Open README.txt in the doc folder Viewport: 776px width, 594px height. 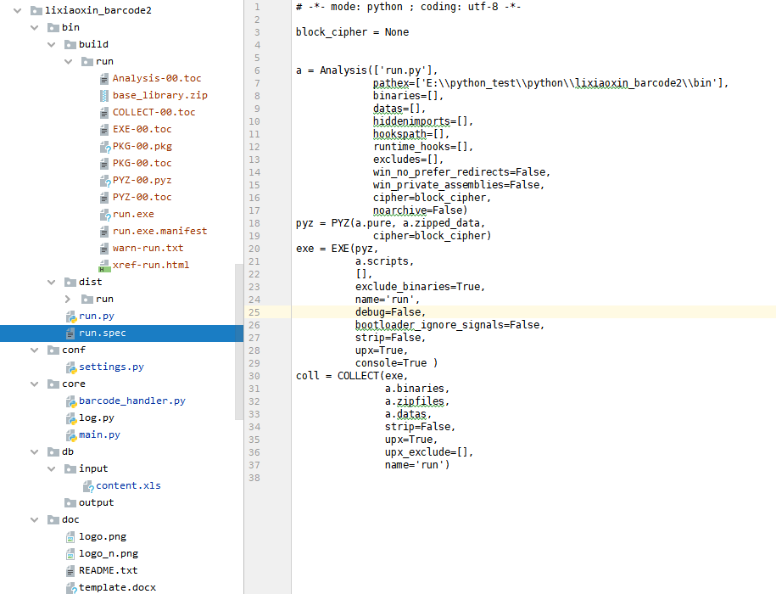click(109, 570)
